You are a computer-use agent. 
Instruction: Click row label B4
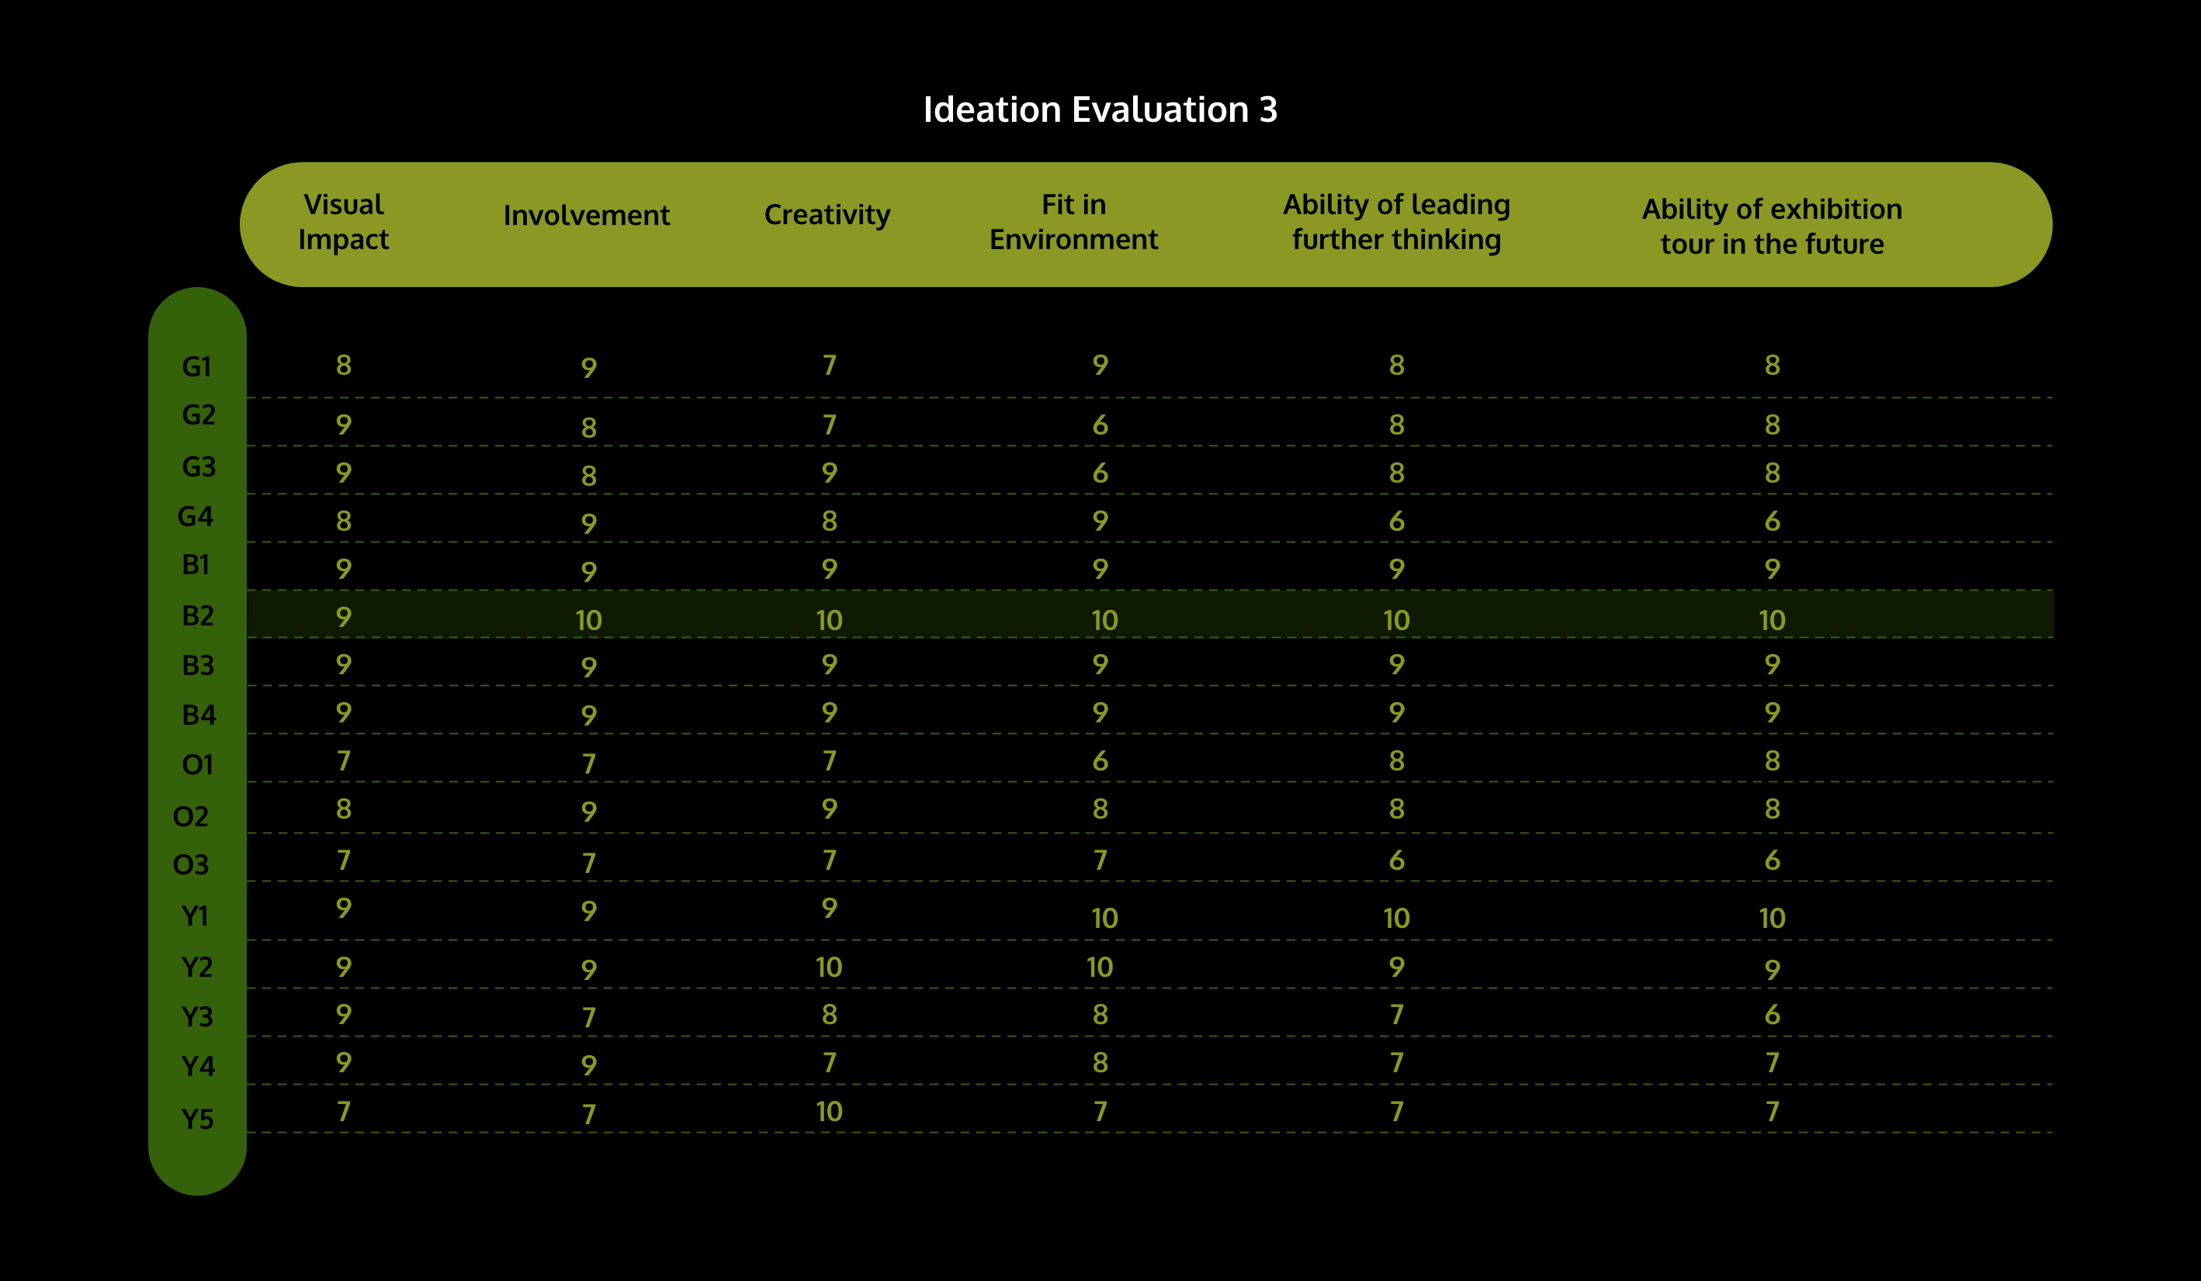[198, 715]
